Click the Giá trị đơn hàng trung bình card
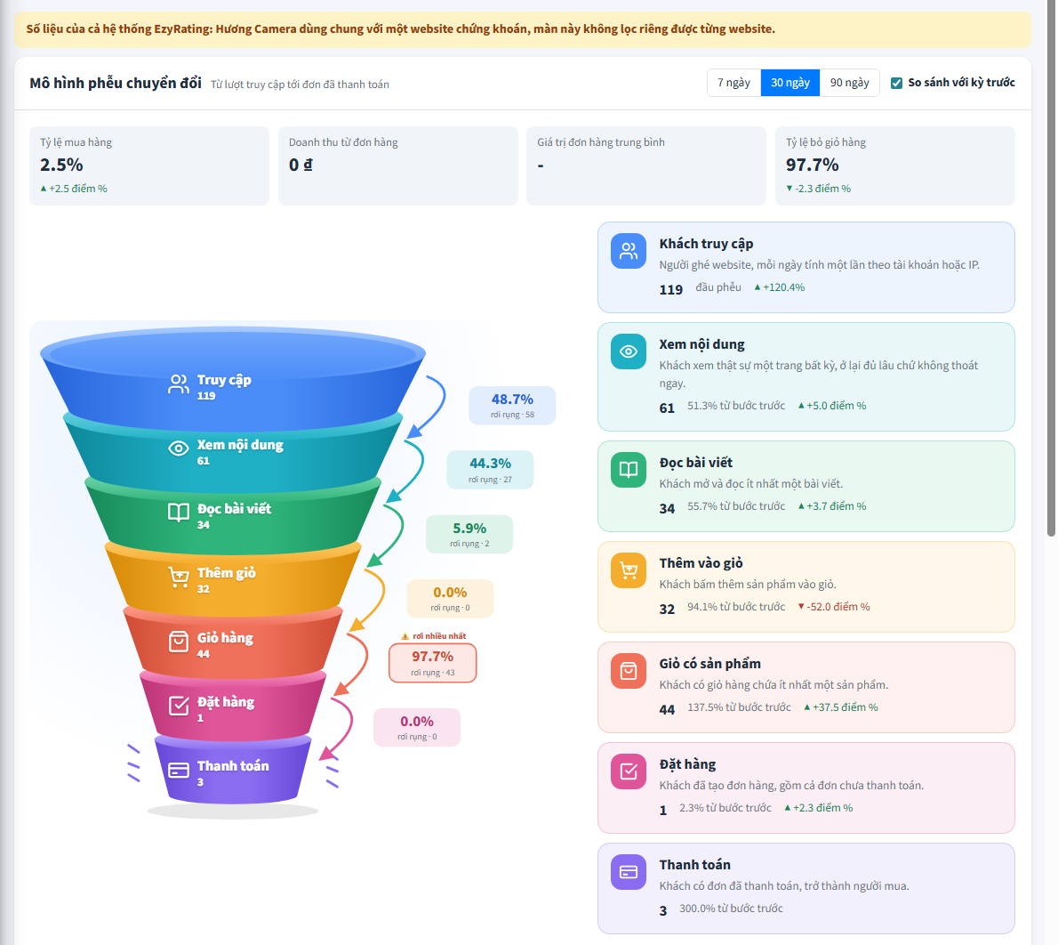The width and height of the screenshot is (1058, 945). 646,166
